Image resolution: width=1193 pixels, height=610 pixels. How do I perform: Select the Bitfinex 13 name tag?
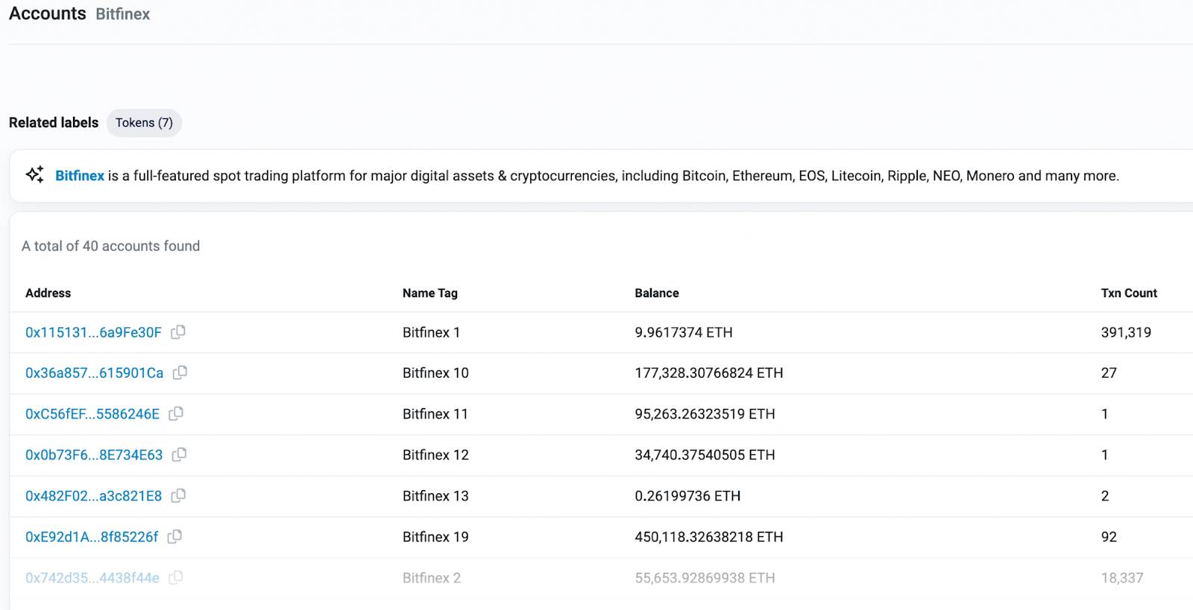435,495
